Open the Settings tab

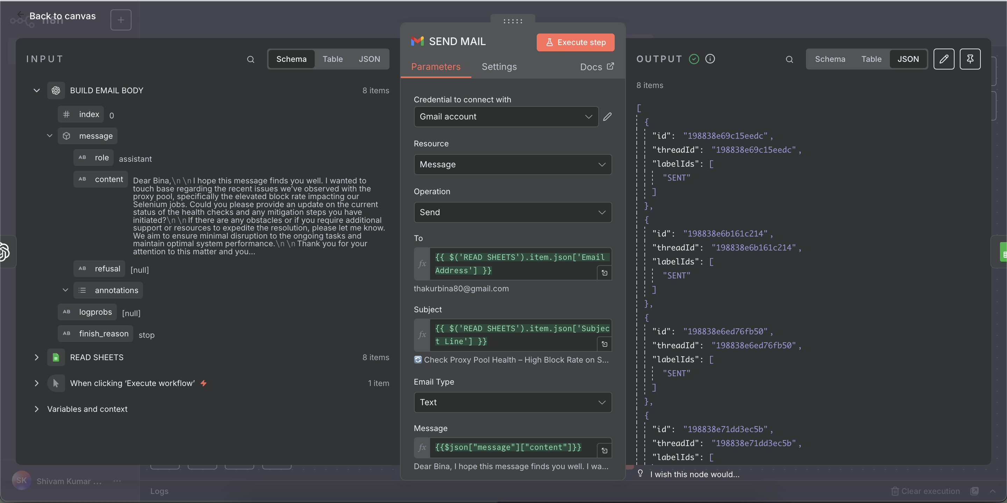point(499,67)
